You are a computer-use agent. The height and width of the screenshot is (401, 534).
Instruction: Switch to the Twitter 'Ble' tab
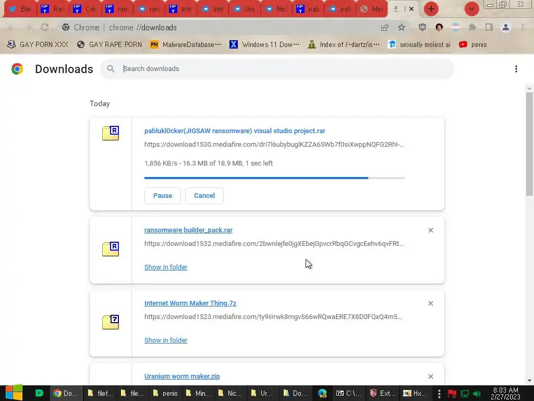click(x=20, y=9)
